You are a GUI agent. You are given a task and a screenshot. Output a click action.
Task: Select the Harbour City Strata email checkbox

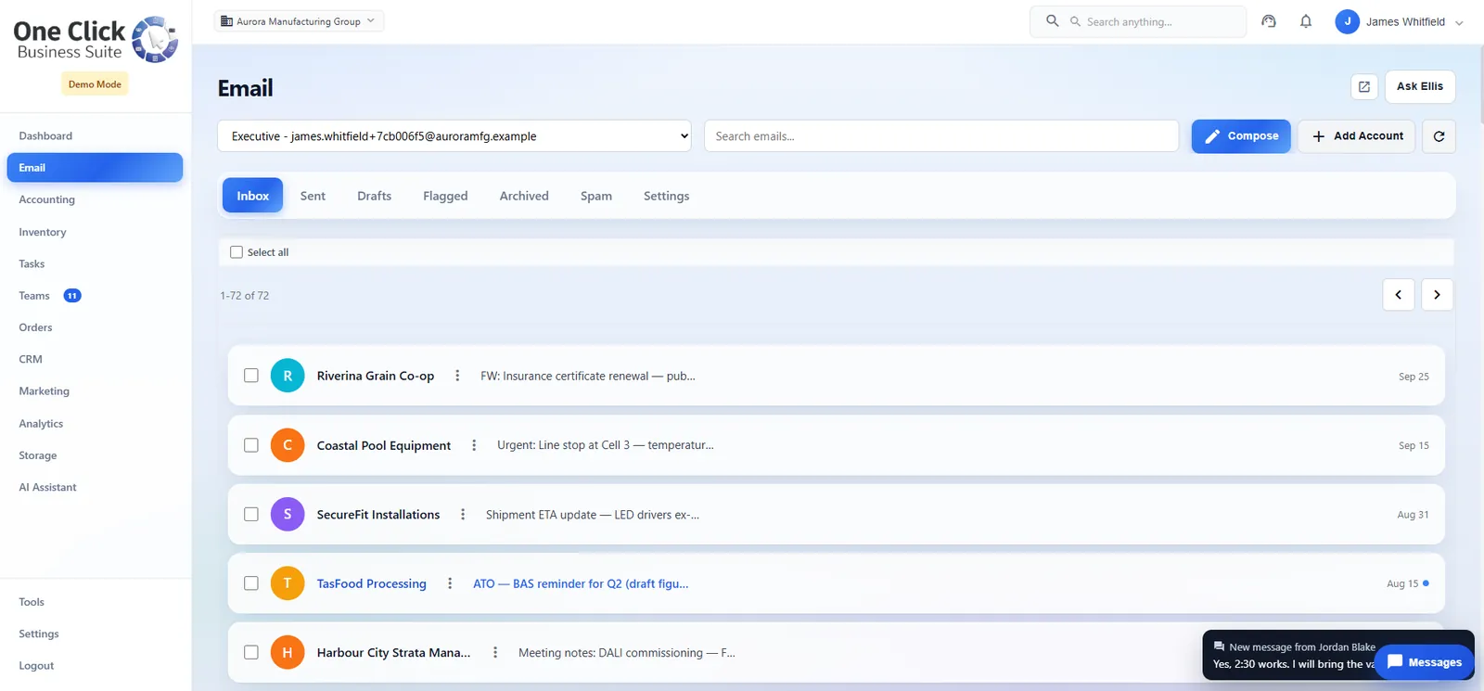coord(251,653)
